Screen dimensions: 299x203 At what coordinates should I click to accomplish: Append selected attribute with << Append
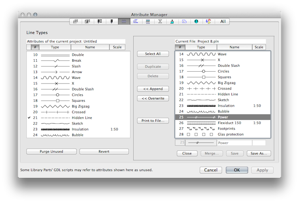[153, 89]
